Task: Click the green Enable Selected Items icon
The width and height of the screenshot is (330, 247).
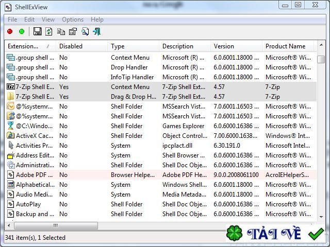Action: [22, 32]
